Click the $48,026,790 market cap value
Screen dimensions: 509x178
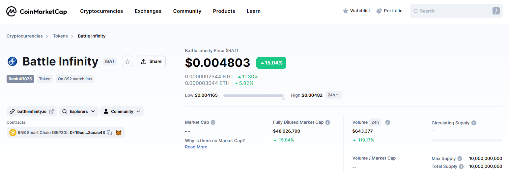[287, 131]
